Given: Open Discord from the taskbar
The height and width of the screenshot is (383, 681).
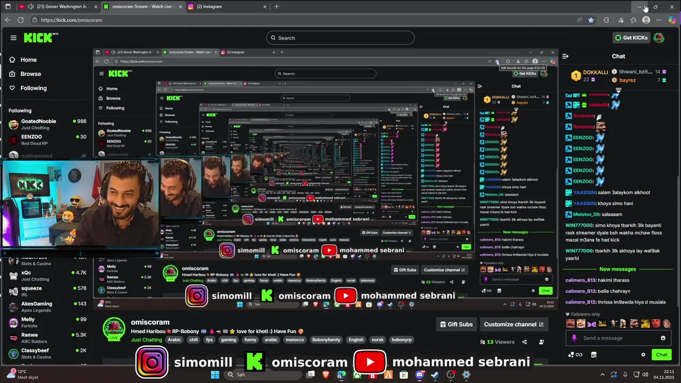Looking at the screenshot, I should pos(420,374).
